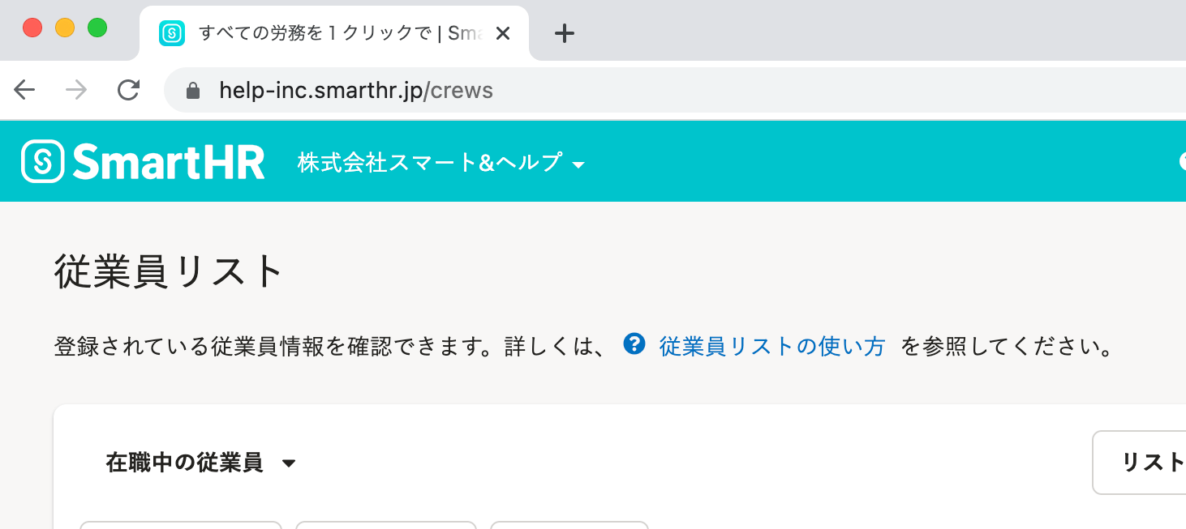Click the browser forward arrow
This screenshot has height=529, width=1186.
point(76,90)
